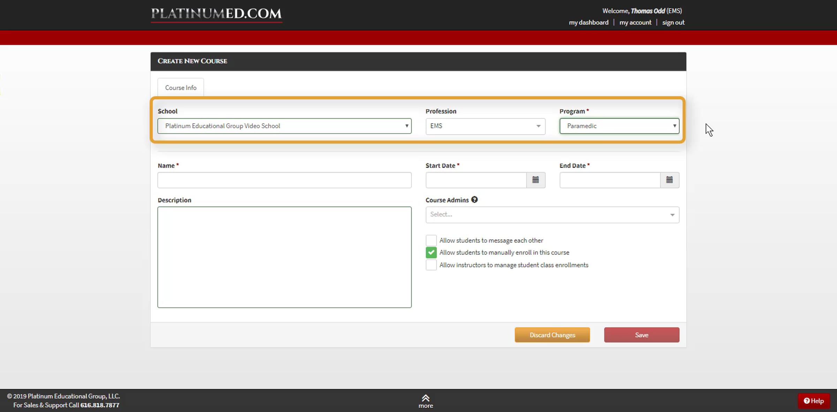This screenshot has width=837, height=412.
Task: Click the Save button
Action: [641, 335]
